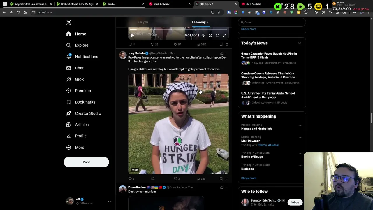Viewport: 373px width, 210px height.
Task: Switch to the For you tab
Action: tap(143, 22)
